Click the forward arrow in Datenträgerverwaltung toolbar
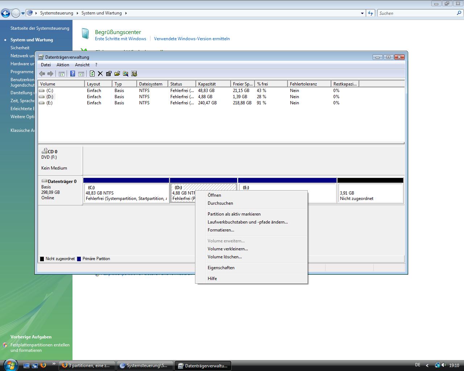 tap(50, 74)
